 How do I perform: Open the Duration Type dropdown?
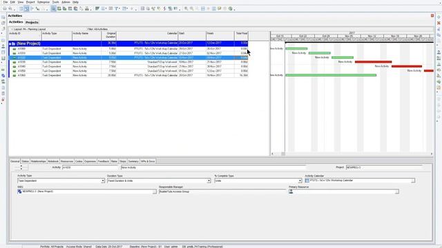click(209, 180)
